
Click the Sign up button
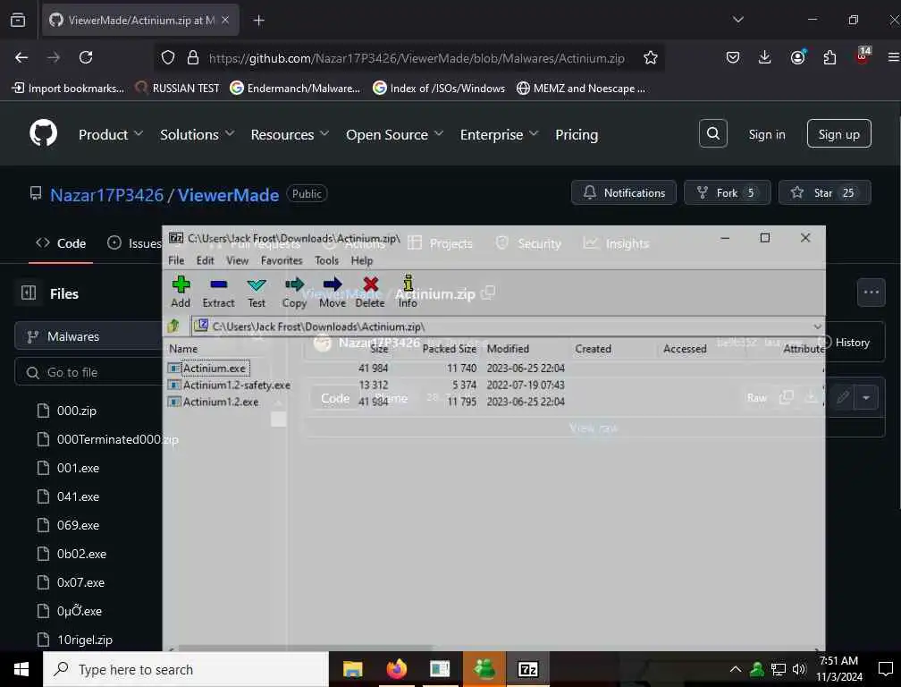point(839,134)
